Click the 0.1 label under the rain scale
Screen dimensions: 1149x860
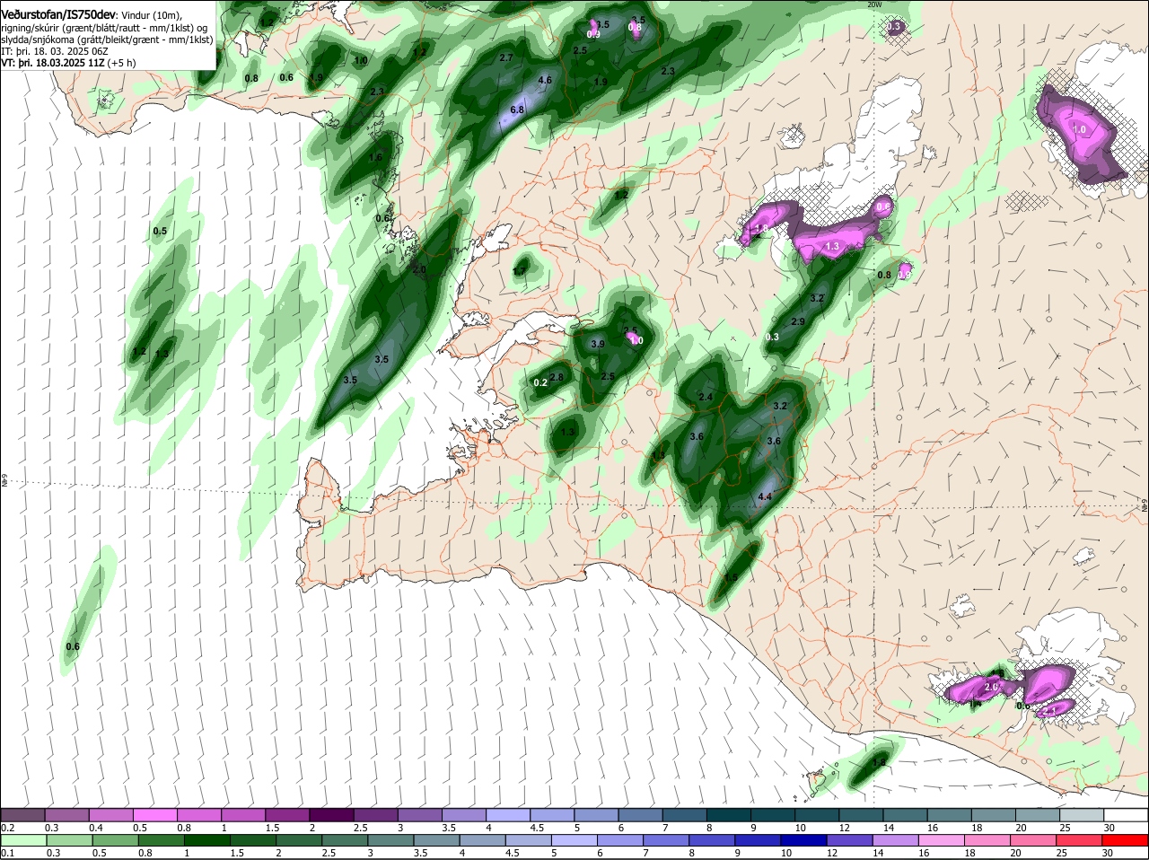7,853
